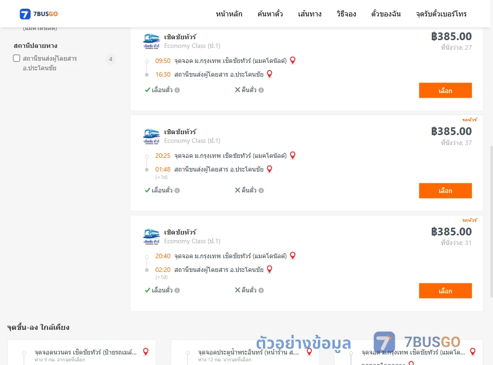
Task: Open ตั๋วของฉัน menu item
Action: pos(386,14)
